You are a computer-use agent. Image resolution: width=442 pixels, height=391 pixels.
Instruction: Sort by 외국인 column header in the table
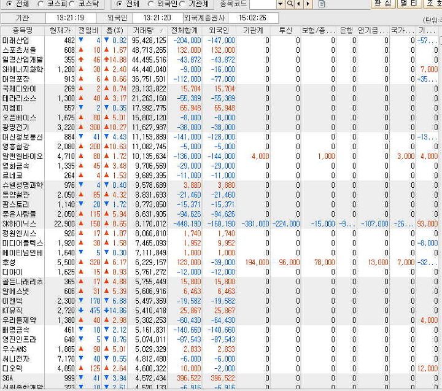click(219, 30)
